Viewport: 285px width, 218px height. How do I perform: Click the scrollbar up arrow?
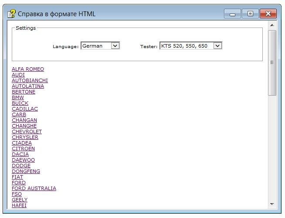point(272,25)
